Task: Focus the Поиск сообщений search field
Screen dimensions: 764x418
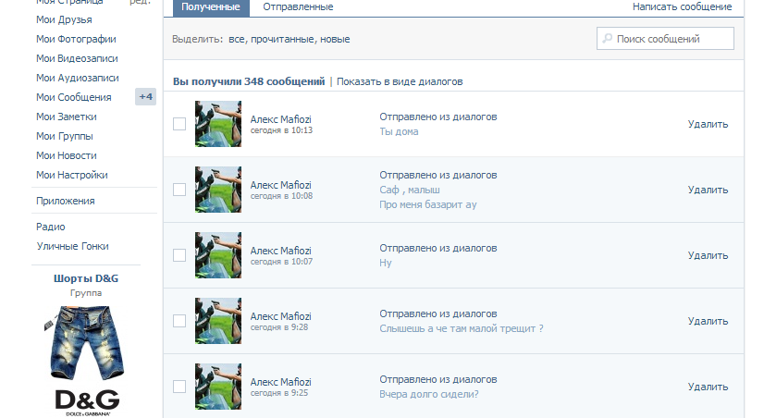Action: (665, 39)
